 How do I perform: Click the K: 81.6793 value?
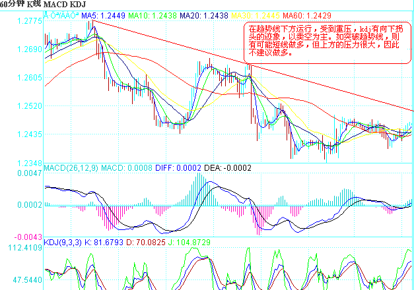point(104,243)
